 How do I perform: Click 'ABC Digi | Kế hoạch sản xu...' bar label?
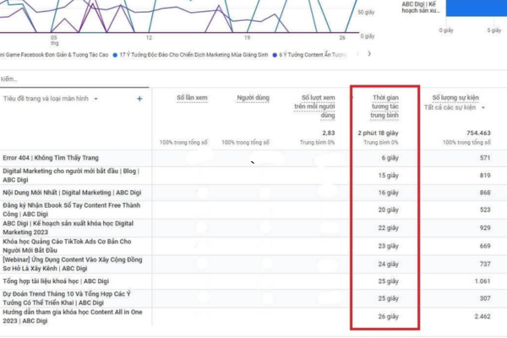[421, 8]
